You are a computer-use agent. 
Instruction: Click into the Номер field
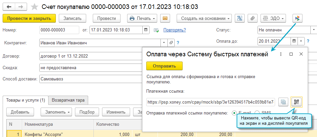coord(59,30)
